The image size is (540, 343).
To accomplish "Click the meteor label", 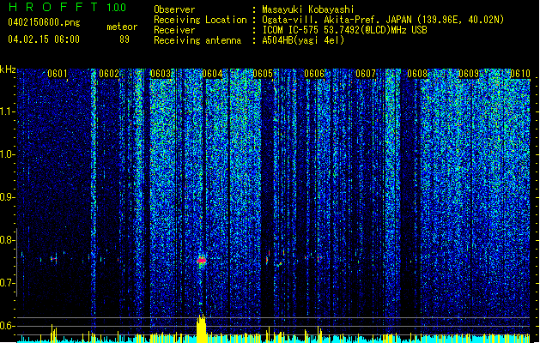I will (122, 27).
